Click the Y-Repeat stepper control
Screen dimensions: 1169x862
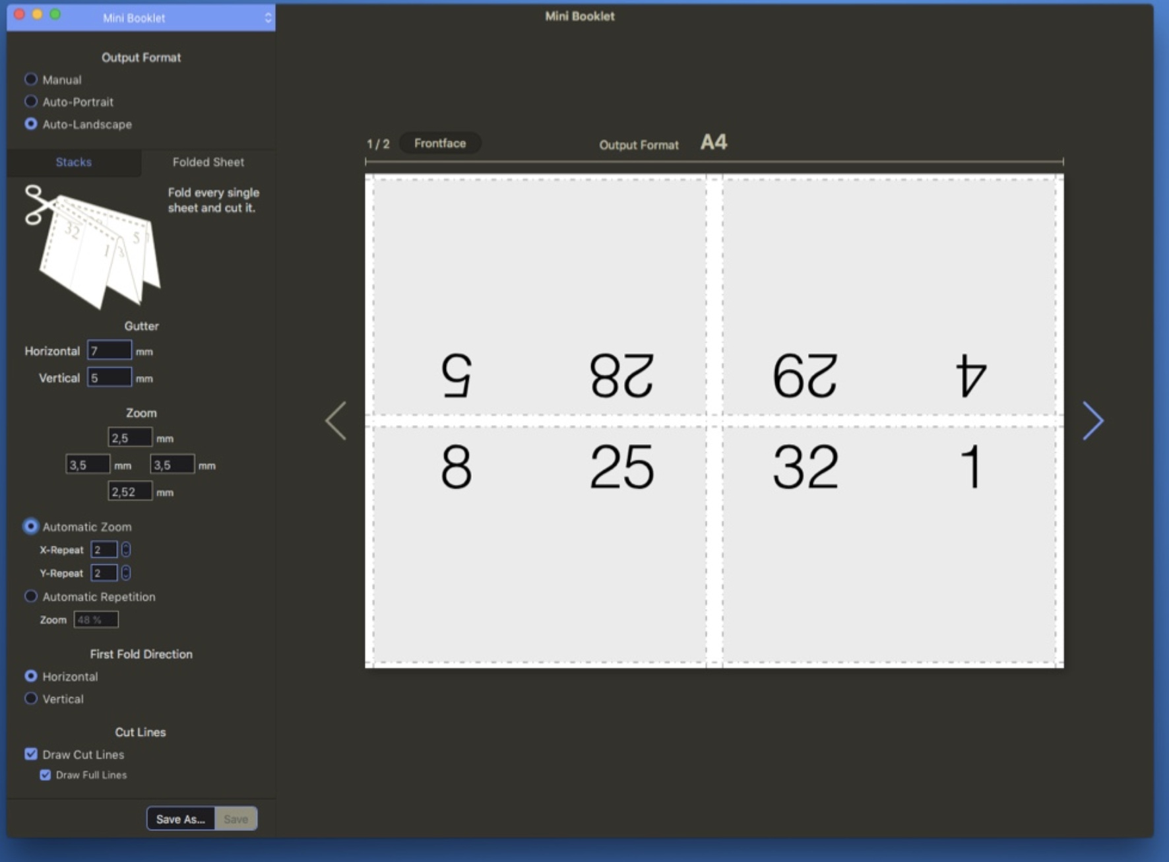click(126, 573)
